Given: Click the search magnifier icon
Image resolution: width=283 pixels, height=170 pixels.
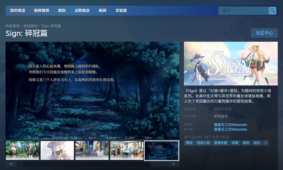Looking at the screenshot, I should coord(272,10).
